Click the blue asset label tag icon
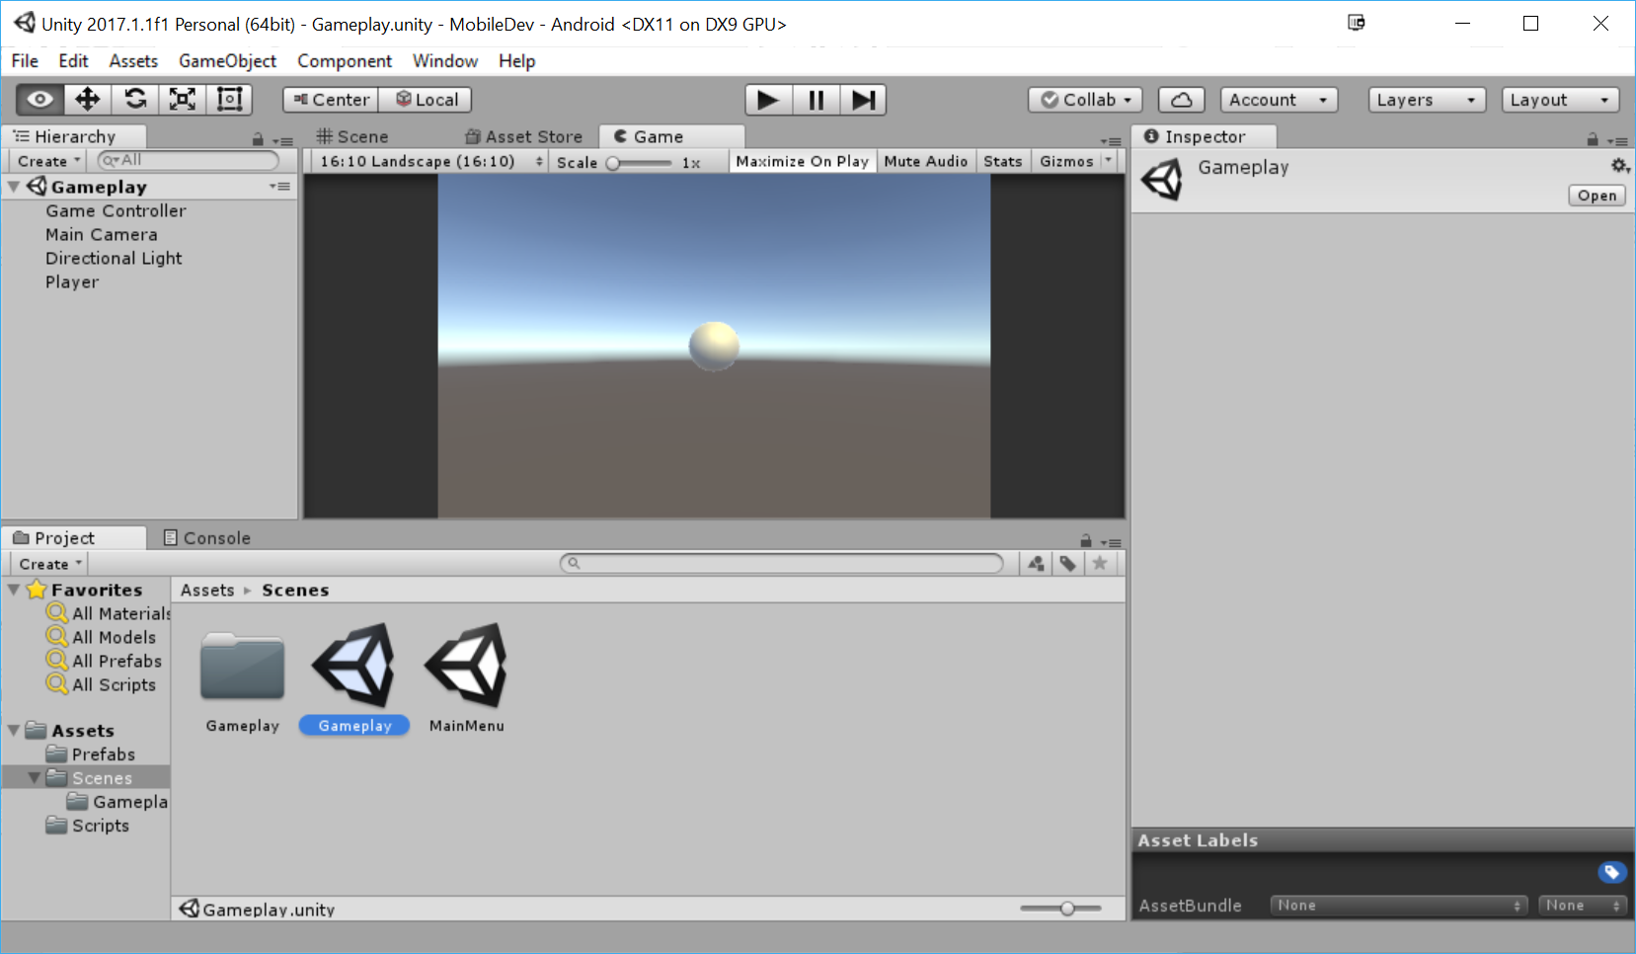This screenshot has height=954, width=1636. 1611,872
